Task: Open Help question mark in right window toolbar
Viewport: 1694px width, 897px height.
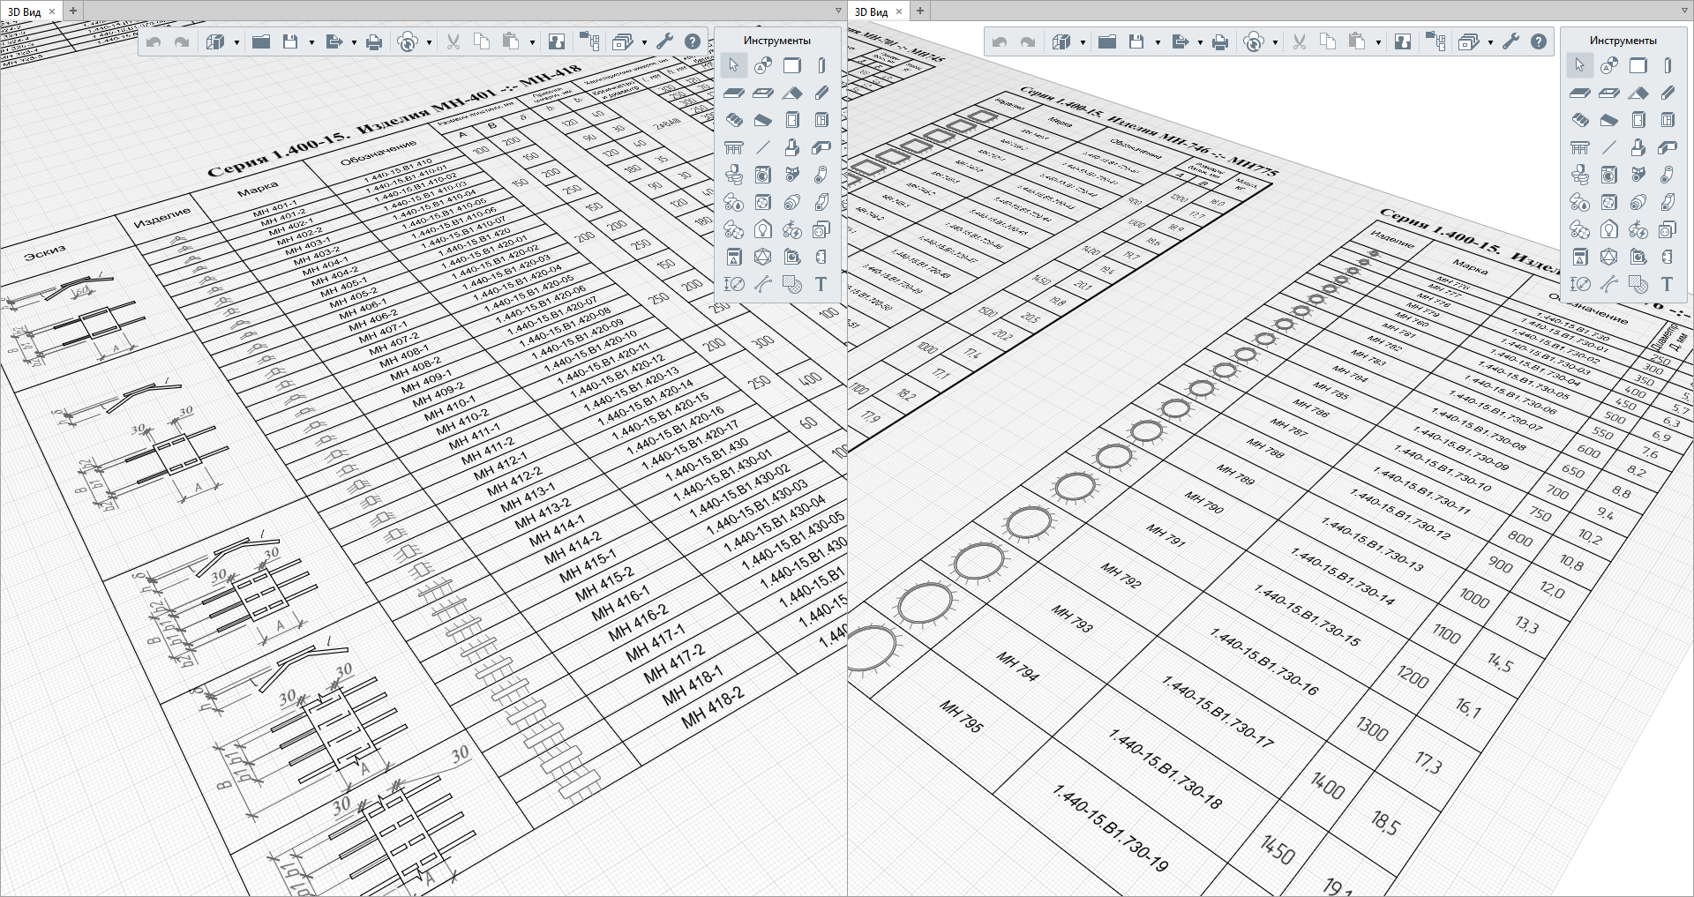Action: click(x=1539, y=41)
